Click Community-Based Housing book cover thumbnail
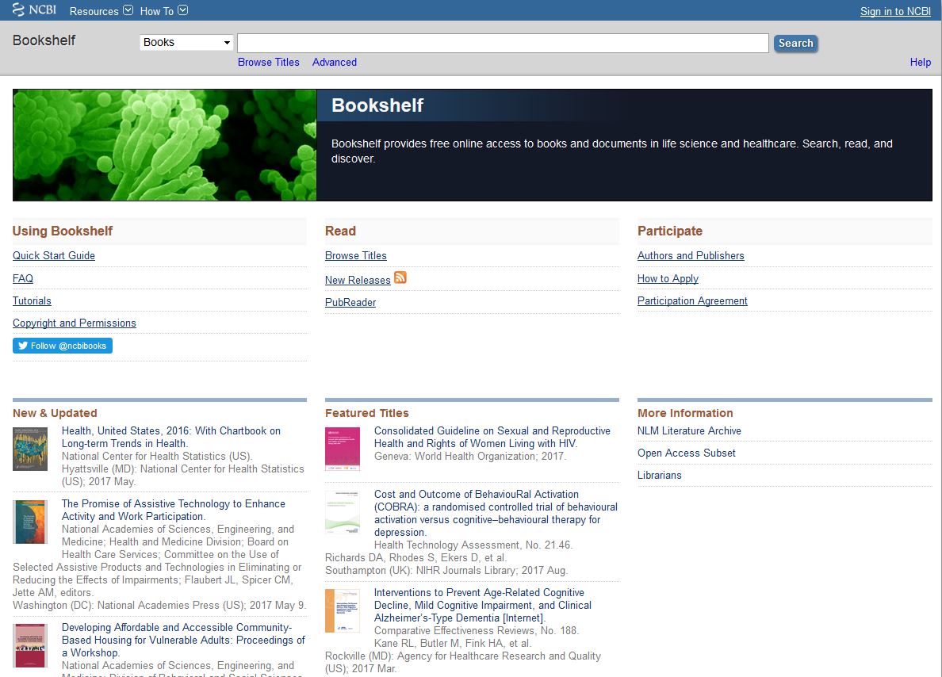This screenshot has width=942, height=677. coord(30,646)
